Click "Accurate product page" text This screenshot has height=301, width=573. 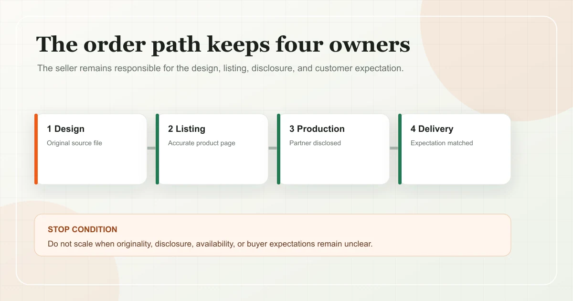(x=202, y=143)
